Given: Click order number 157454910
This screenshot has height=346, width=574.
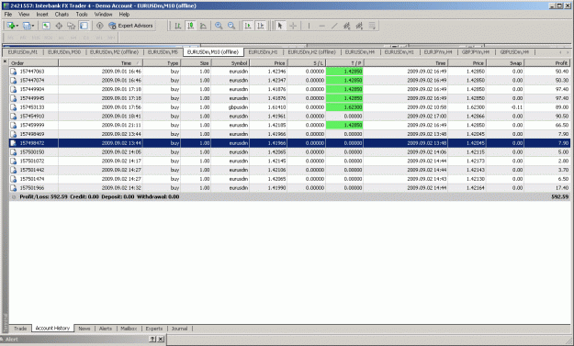Looking at the screenshot, I should (x=32, y=117).
